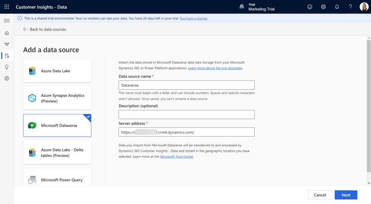This screenshot has height=204, width=371.
Task: Open Help question mark icon
Action: [350, 7]
